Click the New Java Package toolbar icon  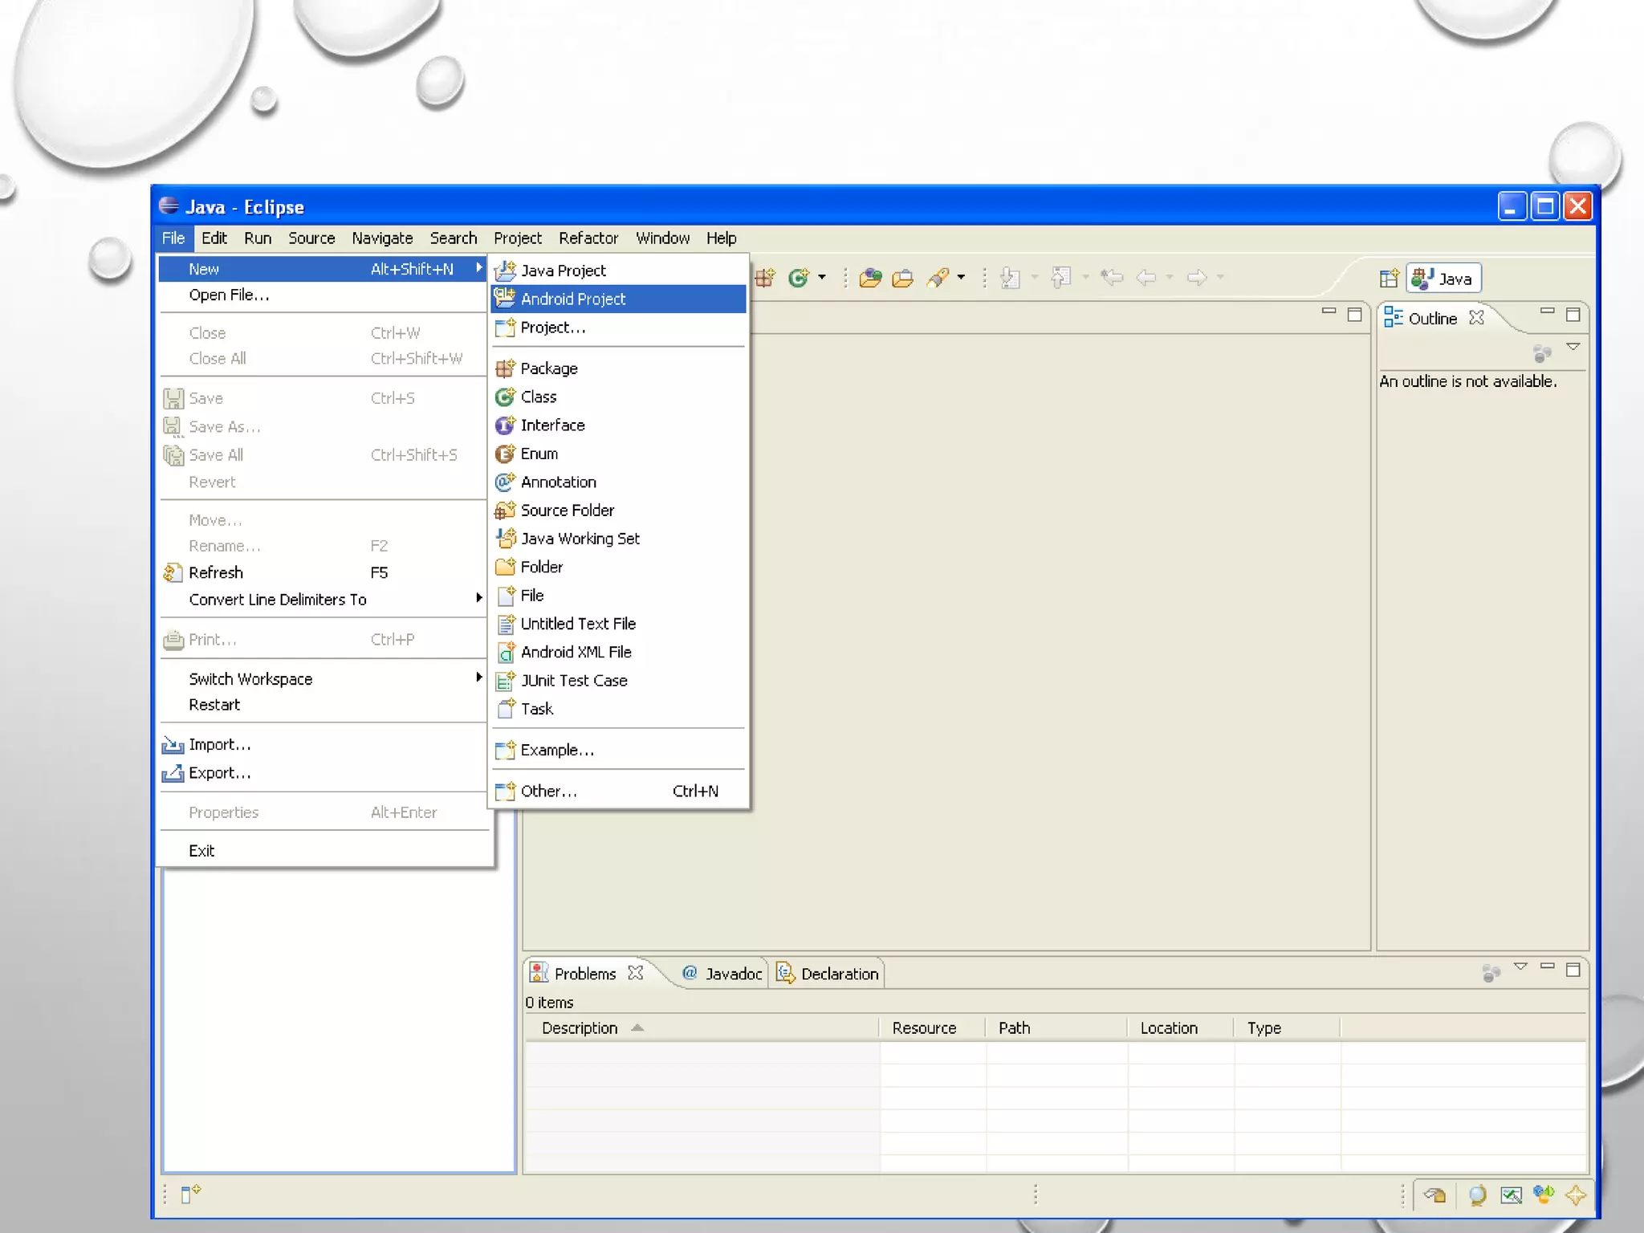(764, 278)
